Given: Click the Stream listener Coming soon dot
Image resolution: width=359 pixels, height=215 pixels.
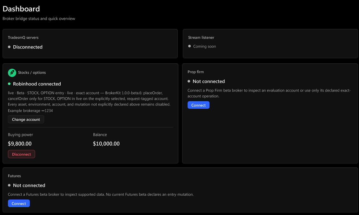Looking at the screenshot, I should 189,46.
